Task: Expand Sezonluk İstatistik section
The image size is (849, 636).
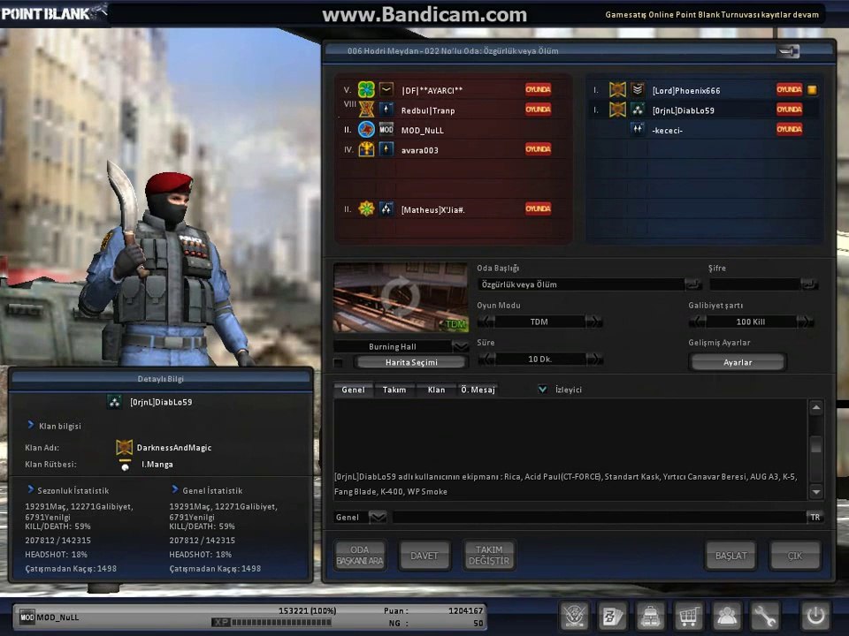Action: click(x=31, y=489)
